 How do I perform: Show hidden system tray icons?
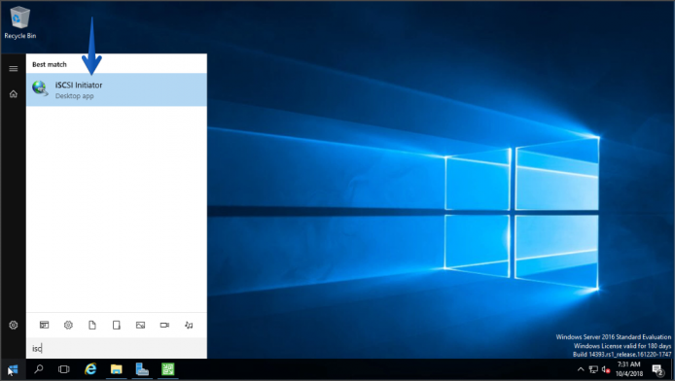pyautogui.click(x=581, y=369)
